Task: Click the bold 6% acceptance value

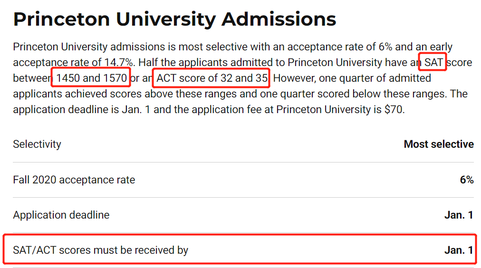Action: 467,180
